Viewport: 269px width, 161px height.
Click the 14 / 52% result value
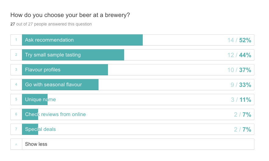[239, 40]
